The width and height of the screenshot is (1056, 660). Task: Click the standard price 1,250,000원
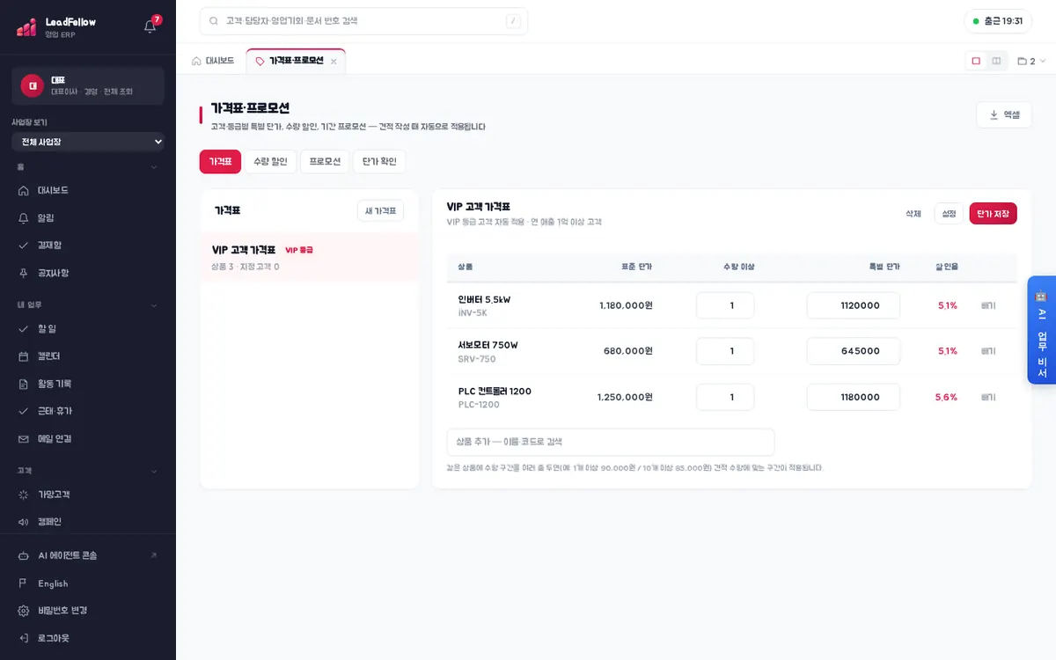click(625, 397)
